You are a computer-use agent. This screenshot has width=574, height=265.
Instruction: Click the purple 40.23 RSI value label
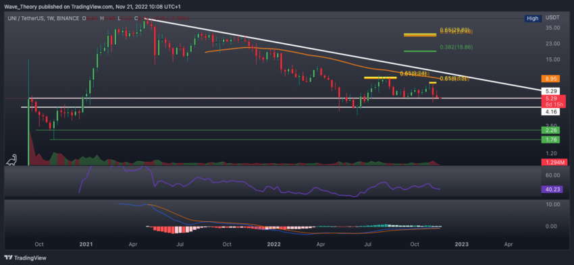point(550,189)
